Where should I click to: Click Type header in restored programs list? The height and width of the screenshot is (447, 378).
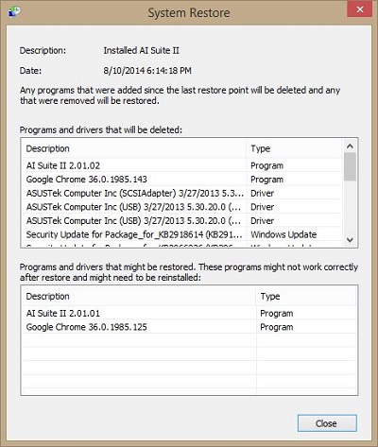pyautogui.click(x=306, y=297)
